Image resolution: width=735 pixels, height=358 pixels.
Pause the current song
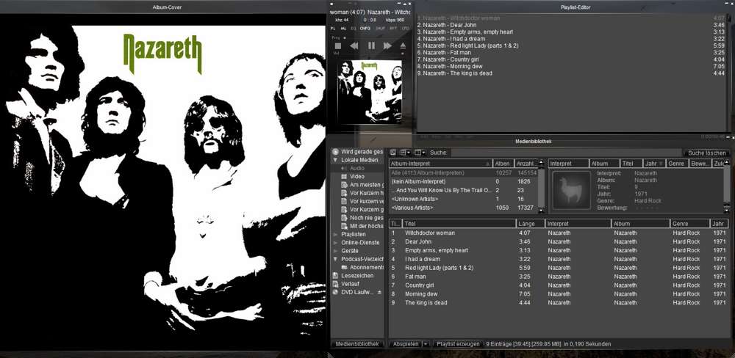click(x=370, y=45)
